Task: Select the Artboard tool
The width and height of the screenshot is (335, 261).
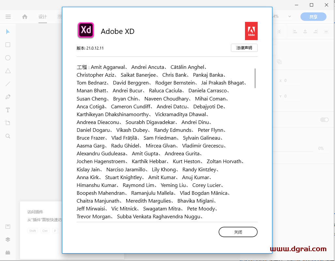Action: point(8,123)
